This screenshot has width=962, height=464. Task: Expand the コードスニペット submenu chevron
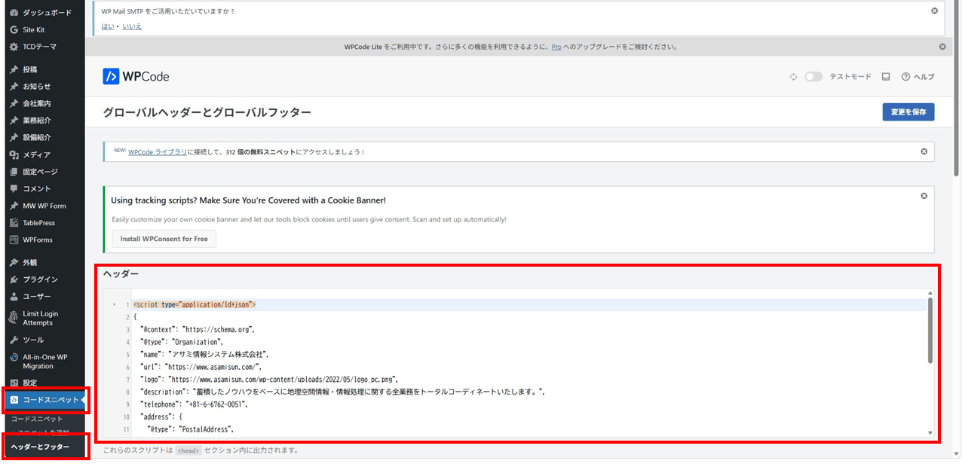[83, 401]
